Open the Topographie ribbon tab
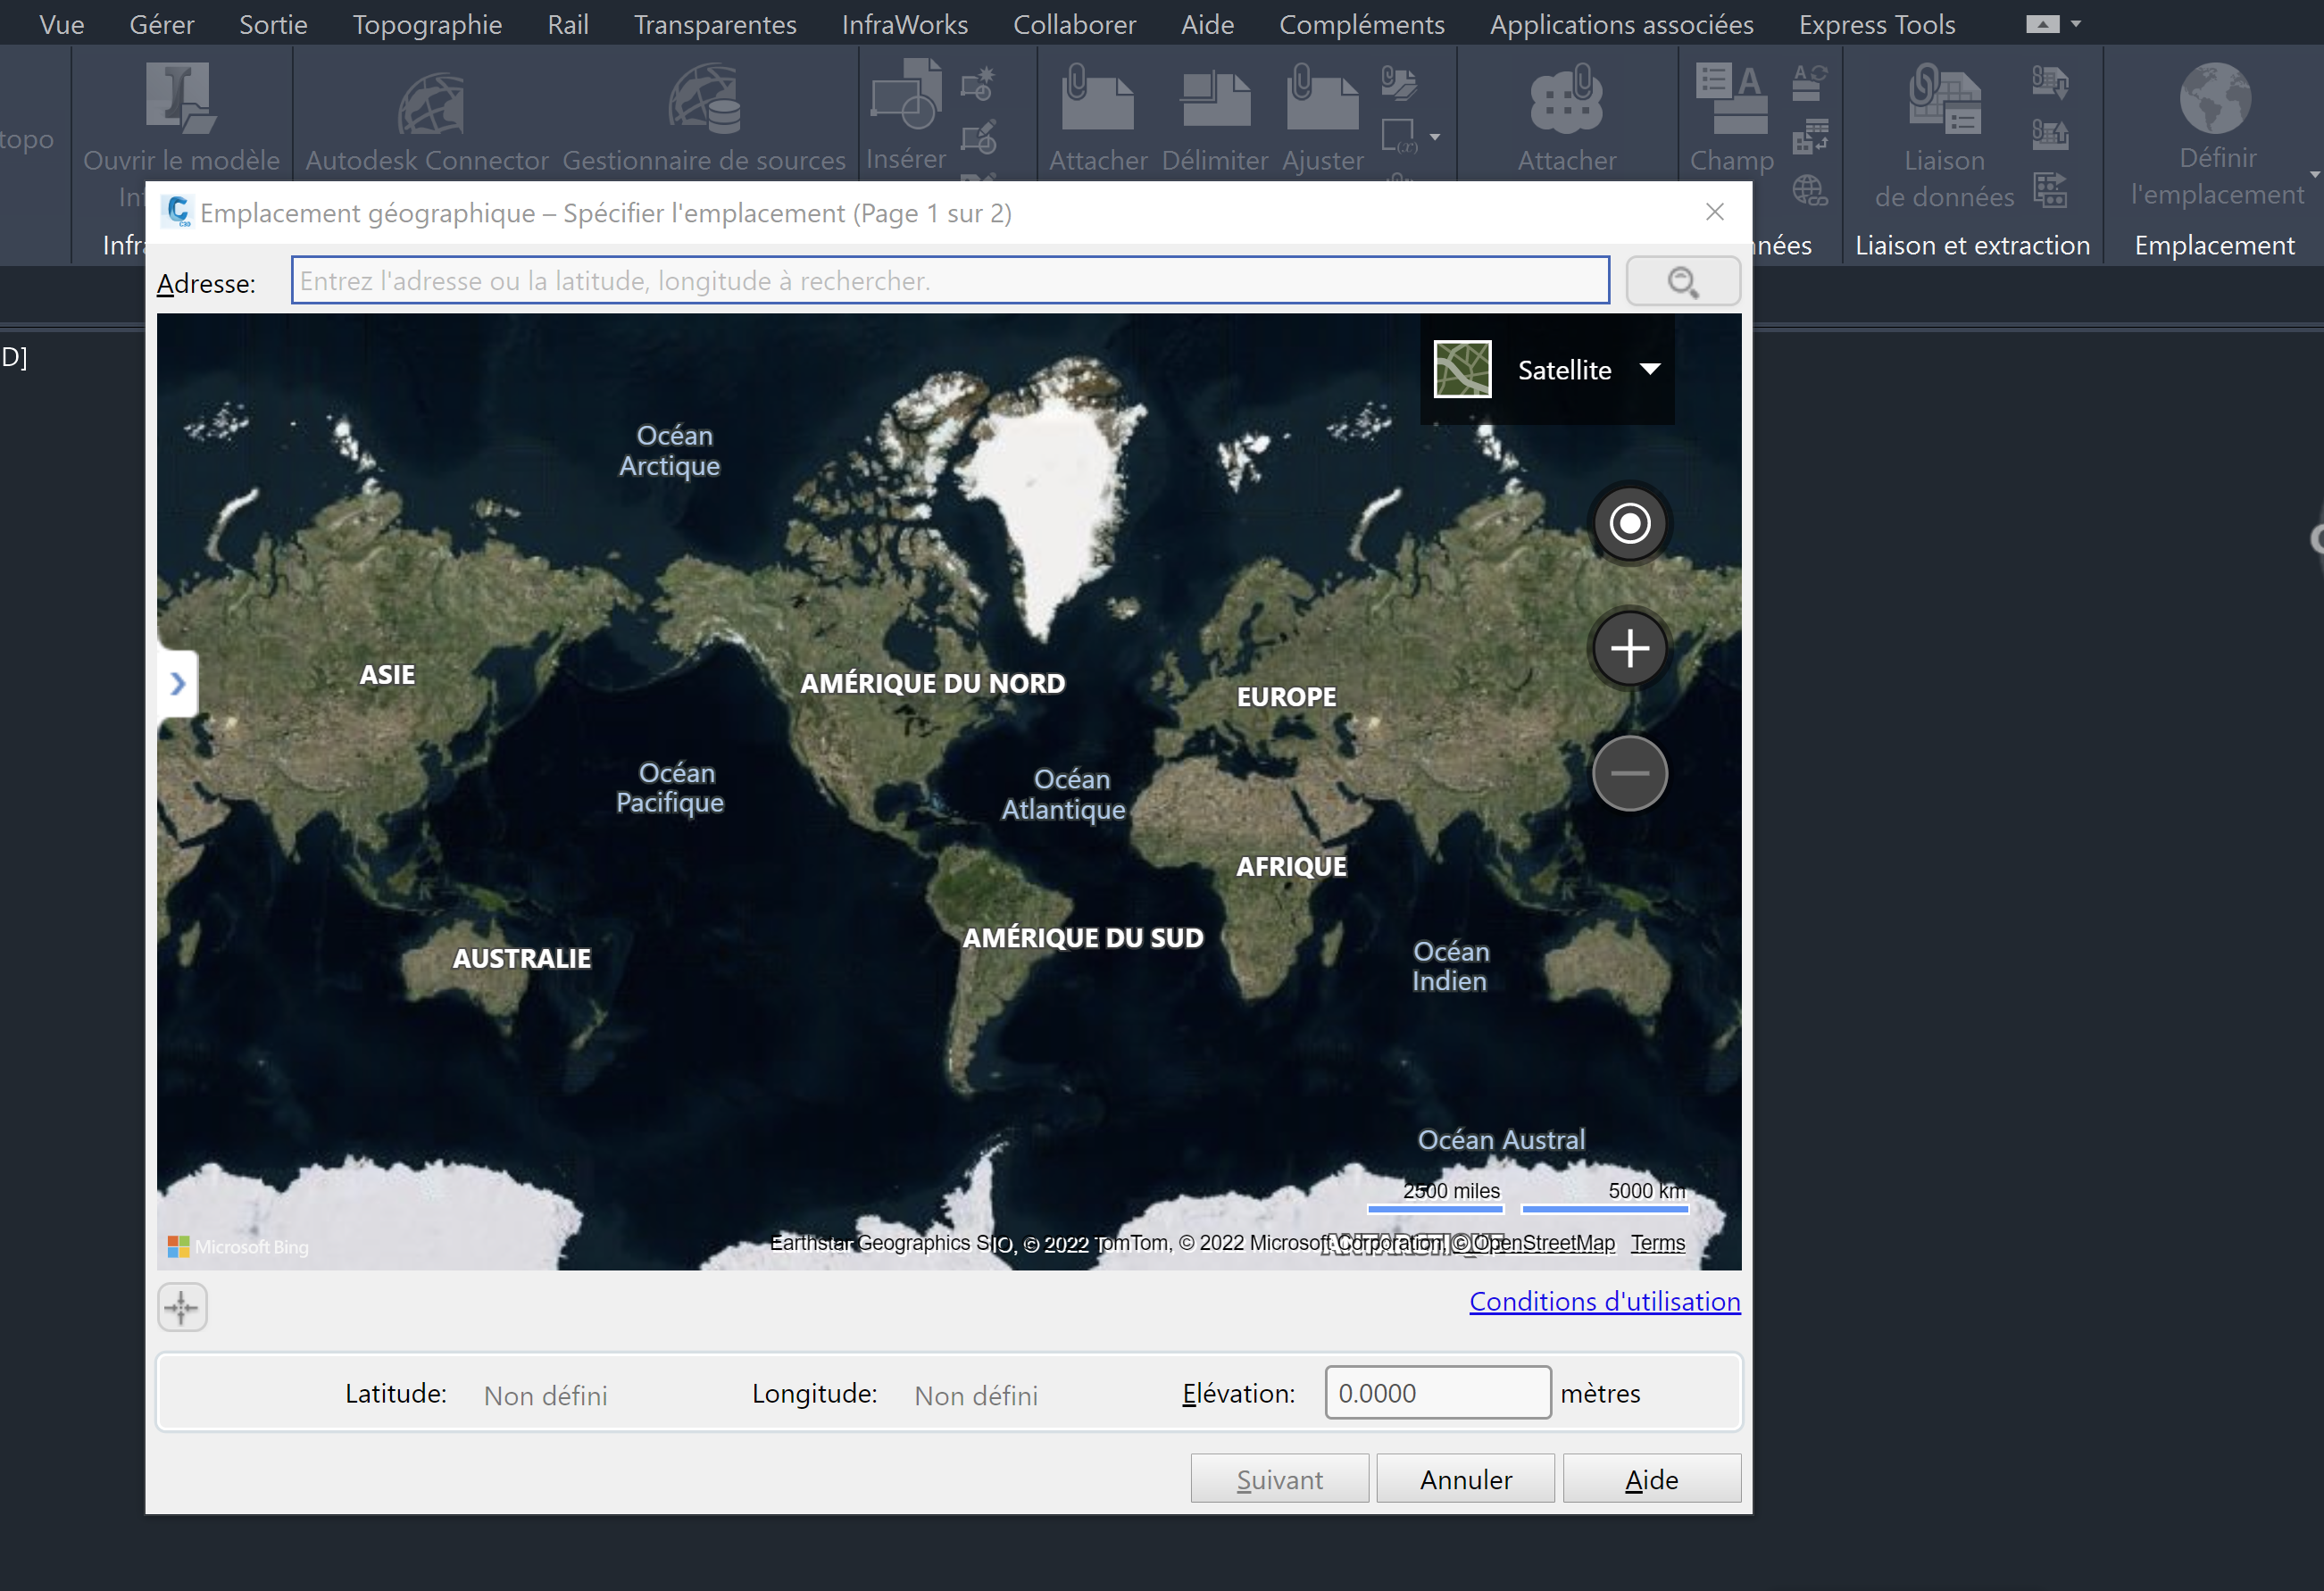 427,24
